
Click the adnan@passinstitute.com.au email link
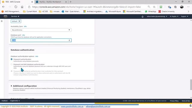(x=98, y=106)
